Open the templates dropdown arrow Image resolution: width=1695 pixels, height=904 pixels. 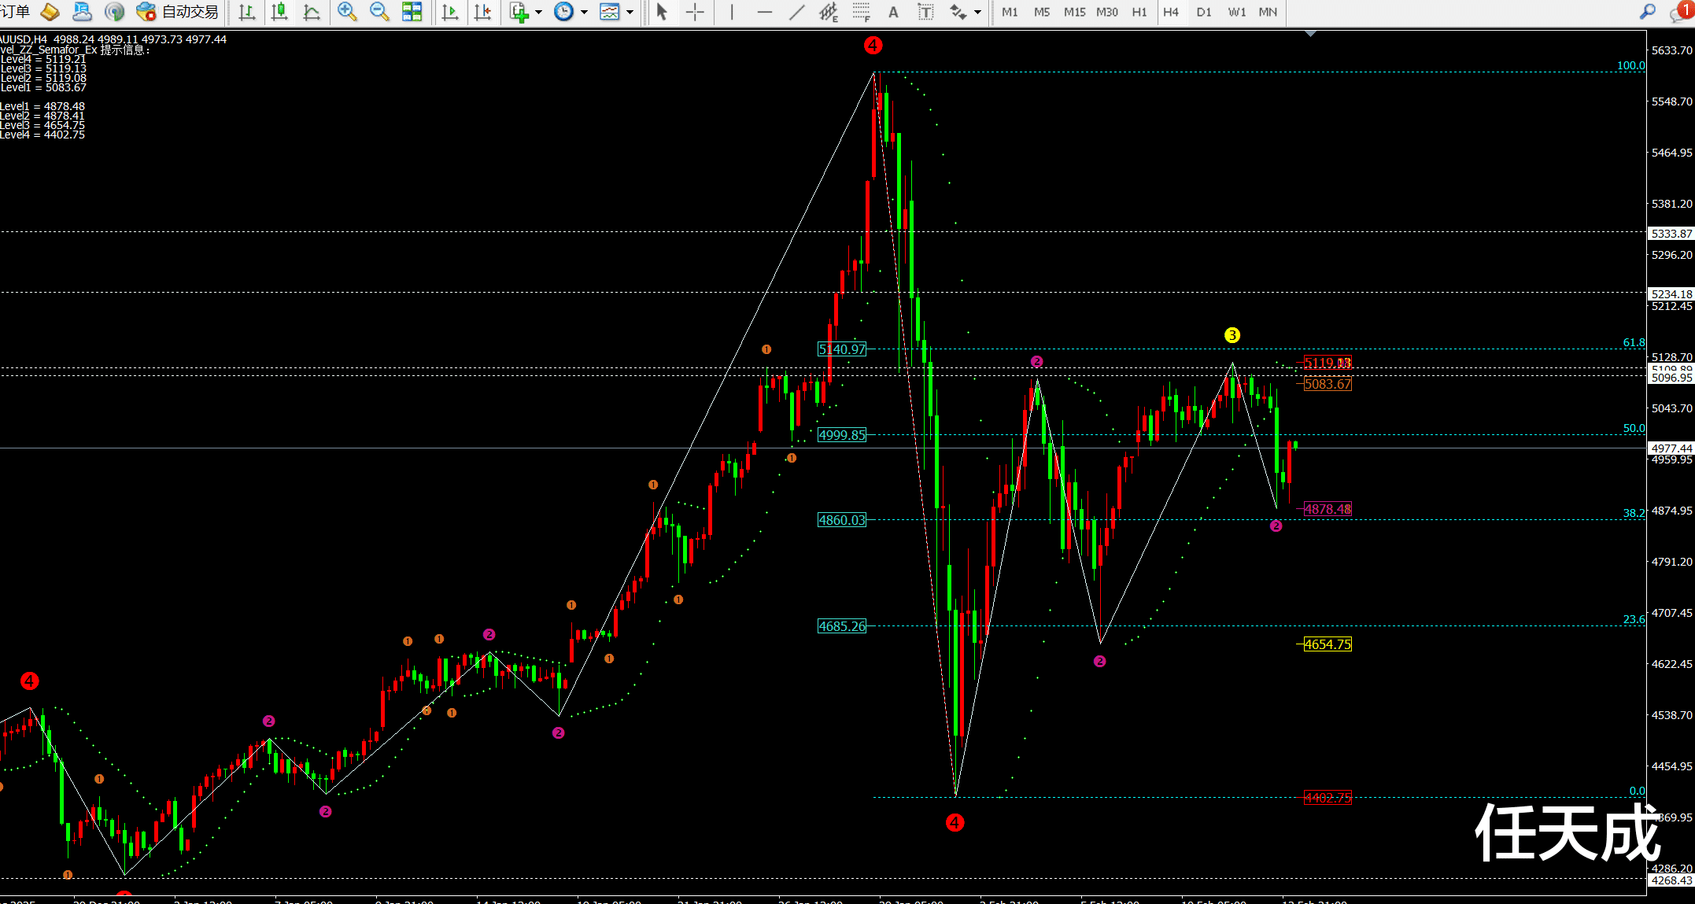[x=630, y=12]
